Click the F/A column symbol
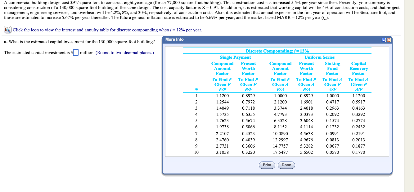The image size is (414, 192). coord(280,90)
